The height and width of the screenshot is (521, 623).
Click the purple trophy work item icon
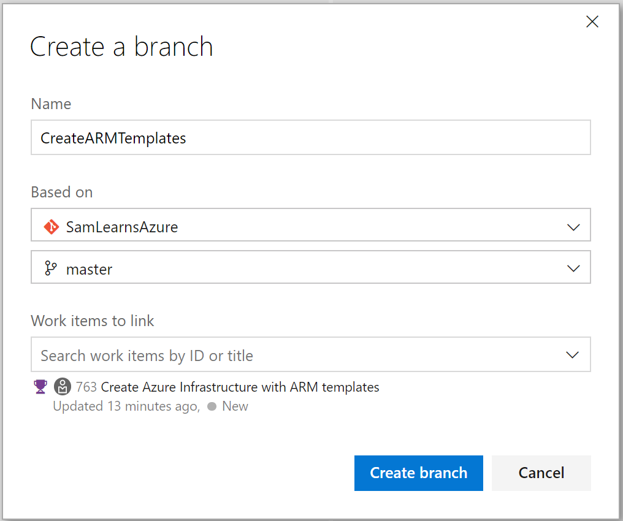click(40, 387)
